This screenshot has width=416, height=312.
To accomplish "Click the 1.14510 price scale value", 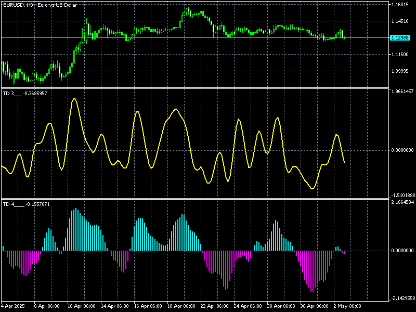I will tap(400, 21).
